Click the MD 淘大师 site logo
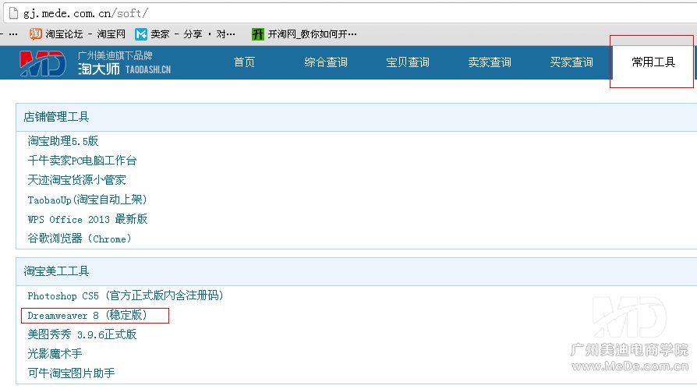This screenshot has width=697, height=389. click(43, 63)
